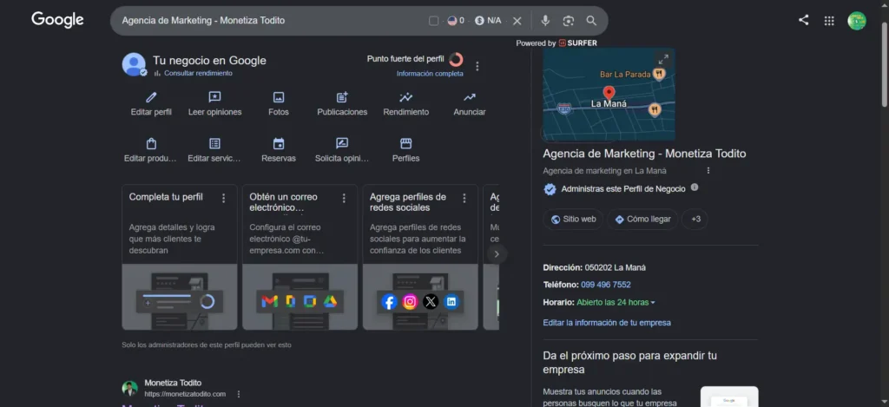
Task: Open the Google apps grid
Action: [829, 21]
